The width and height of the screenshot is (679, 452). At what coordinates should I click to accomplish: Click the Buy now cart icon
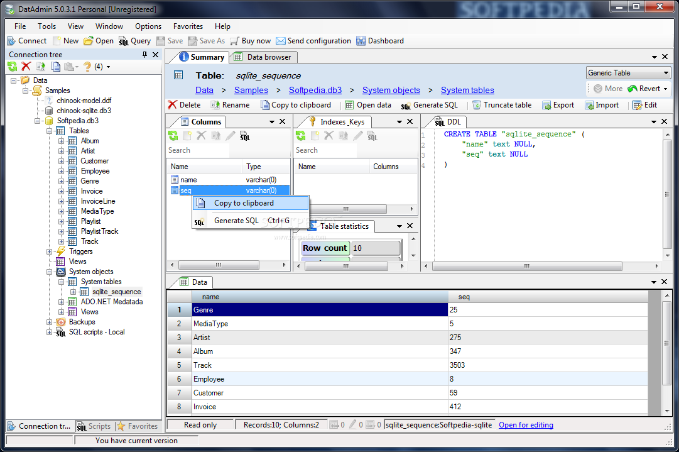234,41
